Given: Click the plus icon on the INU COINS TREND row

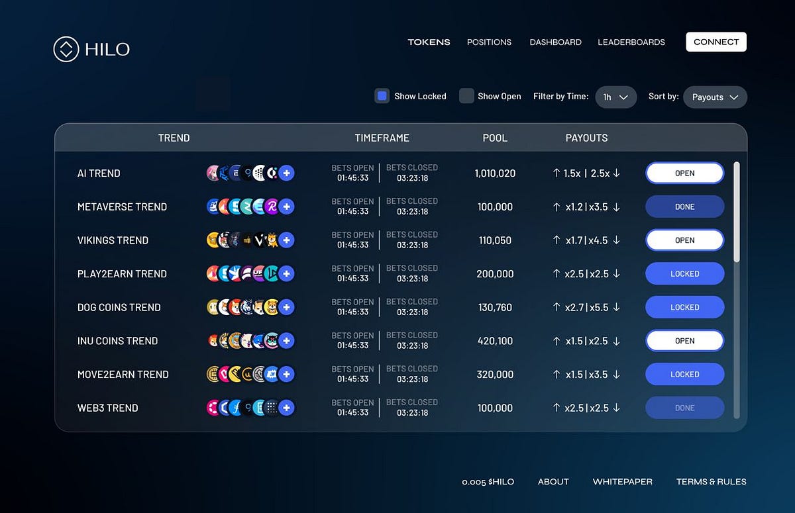Looking at the screenshot, I should (286, 340).
